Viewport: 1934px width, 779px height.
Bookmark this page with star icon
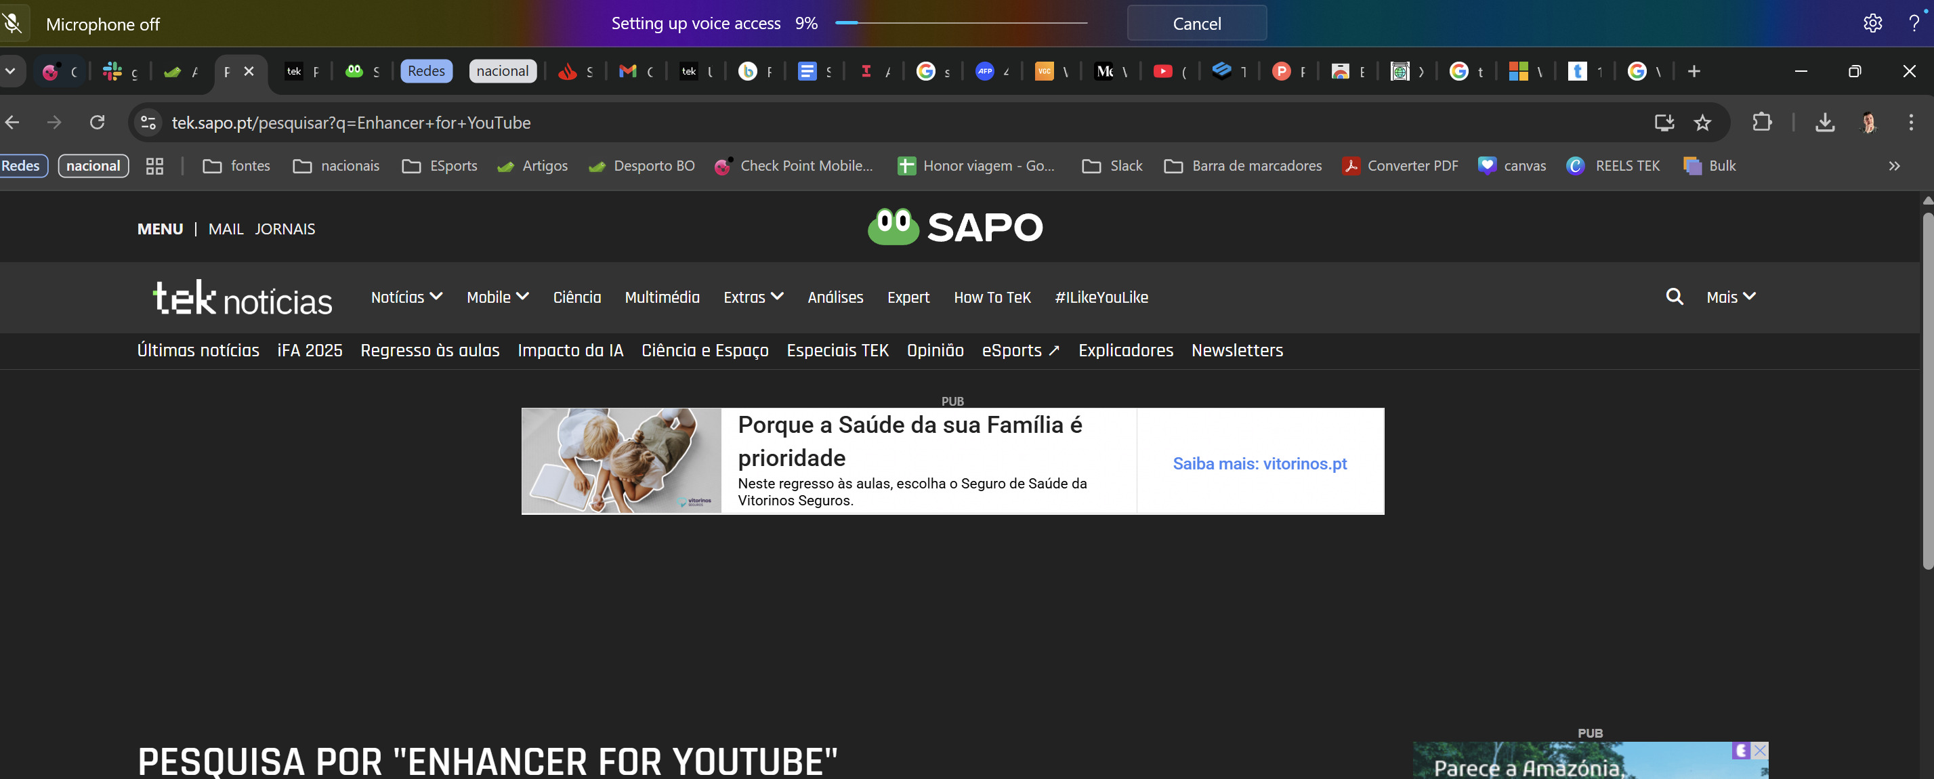pyautogui.click(x=1702, y=123)
